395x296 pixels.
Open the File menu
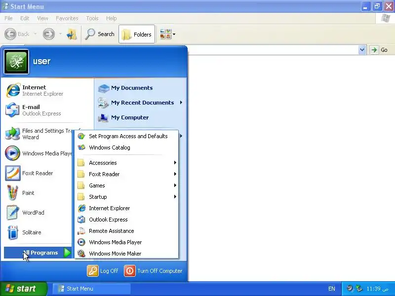click(8, 18)
